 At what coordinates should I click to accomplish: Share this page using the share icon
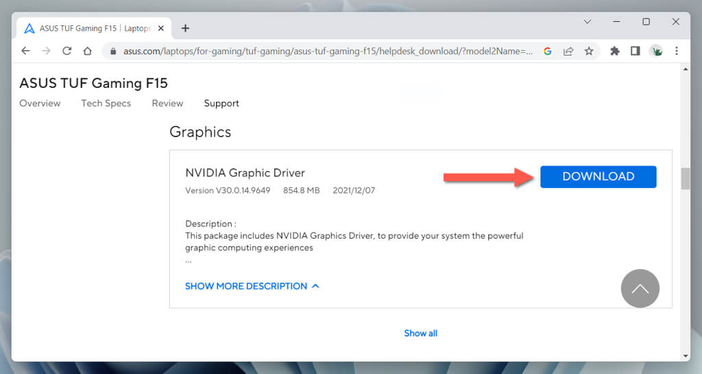tap(568, 51)
